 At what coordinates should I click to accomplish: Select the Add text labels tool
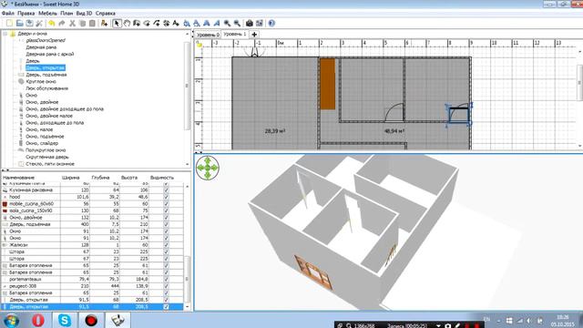[x=176, y=23]
